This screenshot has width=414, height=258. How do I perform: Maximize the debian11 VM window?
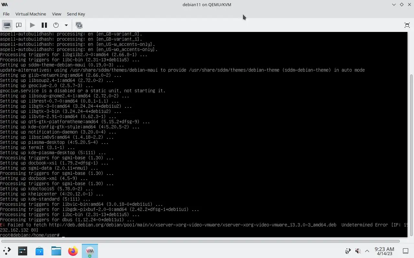[x=402, y=5]
